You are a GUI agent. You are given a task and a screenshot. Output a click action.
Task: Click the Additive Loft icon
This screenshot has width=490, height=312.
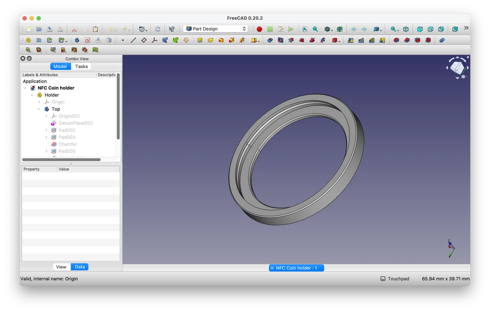221,40
